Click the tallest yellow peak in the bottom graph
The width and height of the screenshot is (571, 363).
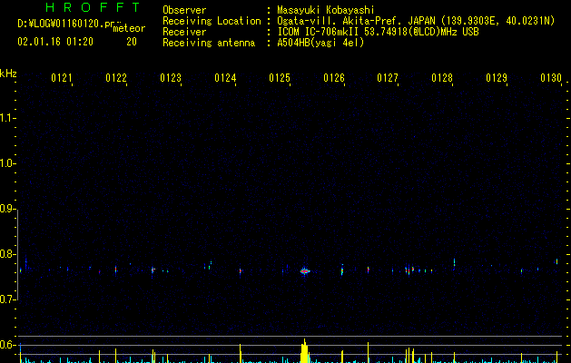[x=304, y=351]
